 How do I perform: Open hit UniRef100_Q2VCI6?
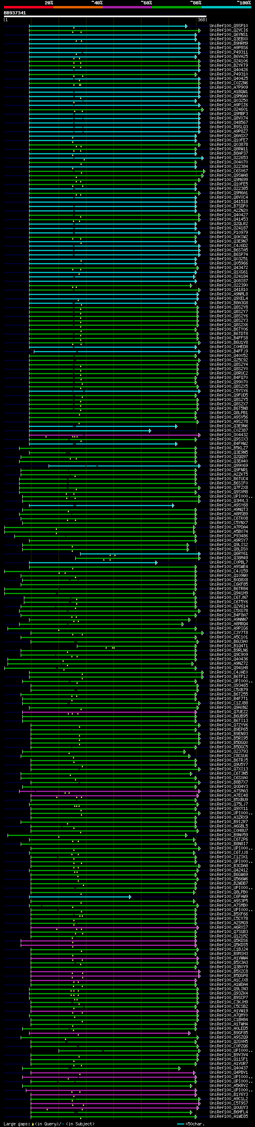[229, 30]
